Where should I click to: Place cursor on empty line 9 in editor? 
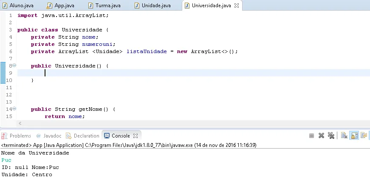pos(193,73)
